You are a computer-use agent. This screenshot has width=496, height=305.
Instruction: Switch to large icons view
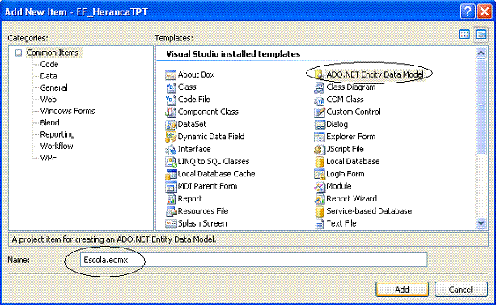click(464, 34)
